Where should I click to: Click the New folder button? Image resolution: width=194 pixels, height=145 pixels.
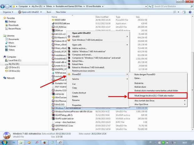(x=61, y=12)
